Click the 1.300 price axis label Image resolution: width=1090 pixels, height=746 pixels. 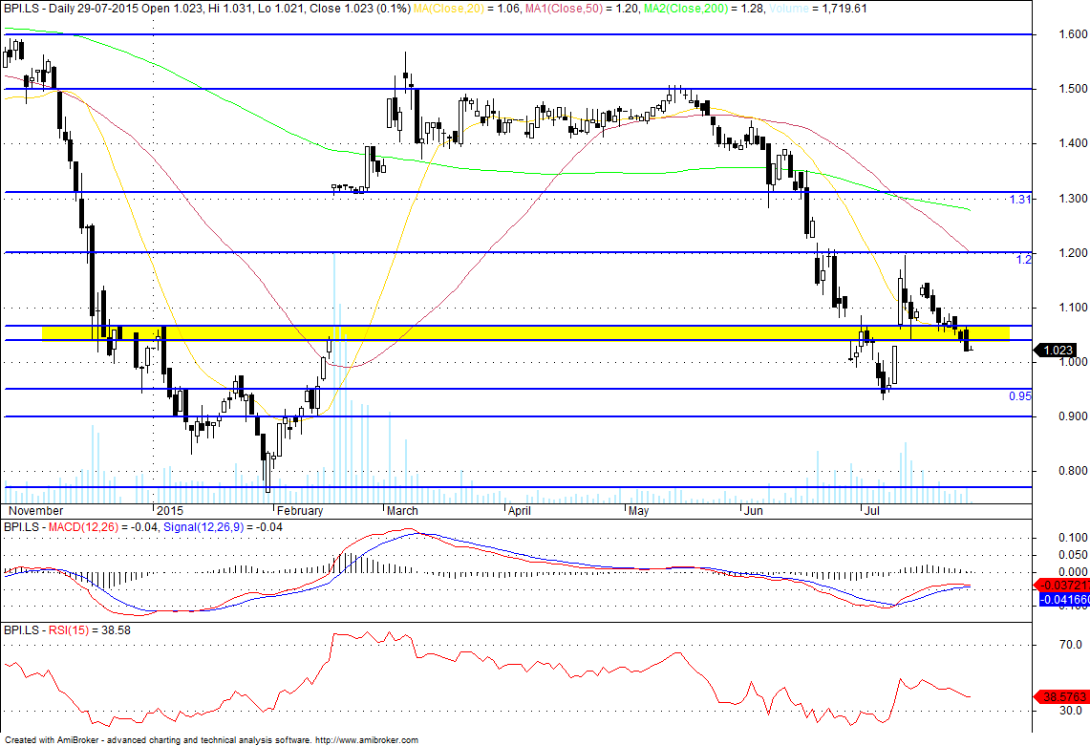pos(1073,198)
